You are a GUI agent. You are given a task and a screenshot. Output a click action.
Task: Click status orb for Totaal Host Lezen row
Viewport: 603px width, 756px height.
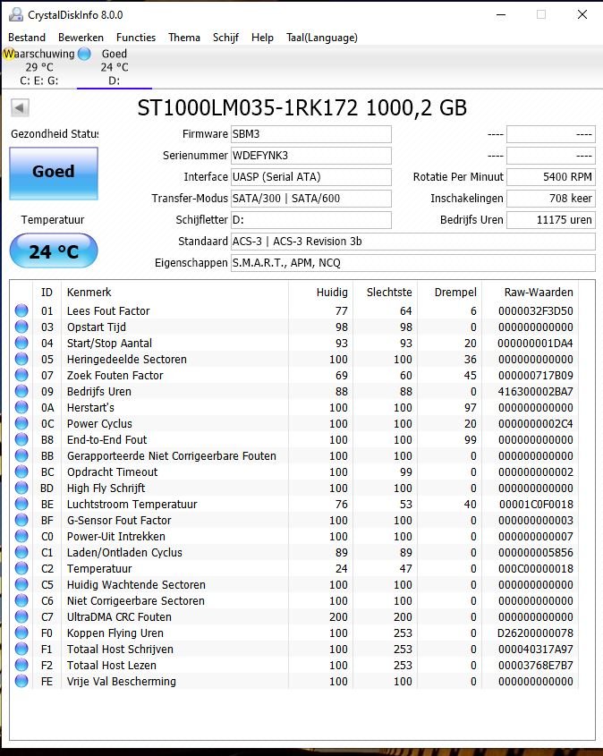coord(21,665)
